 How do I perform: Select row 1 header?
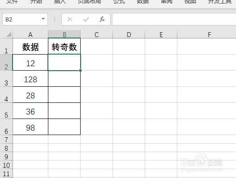click(x=6, y=47)
